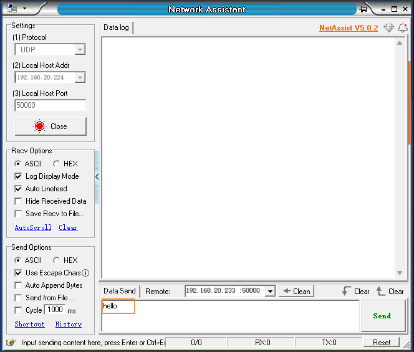Select HEX radio button in Recv Options
Screen dimensions: 414x352
coord(56,164)
